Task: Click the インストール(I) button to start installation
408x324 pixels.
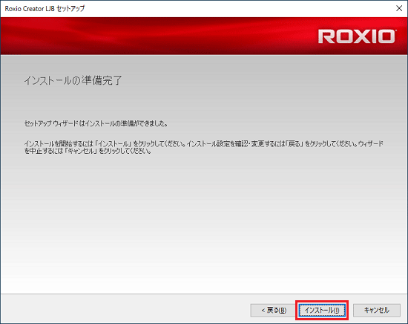Action: pos(322,310)
